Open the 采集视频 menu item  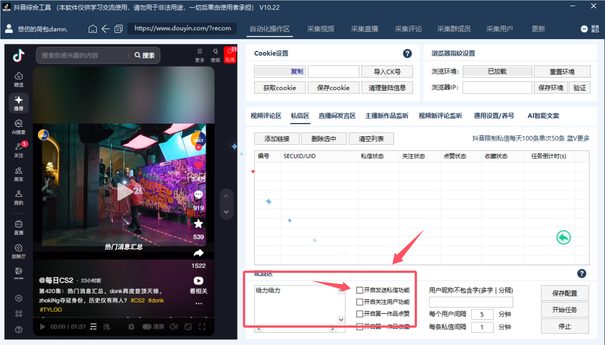320,29
